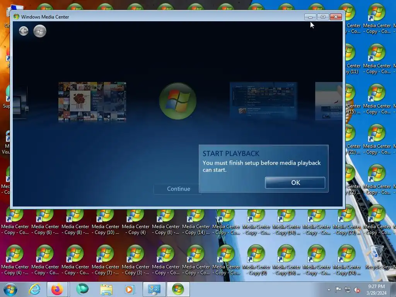Close the Windows Media Center window

[336, 17]
